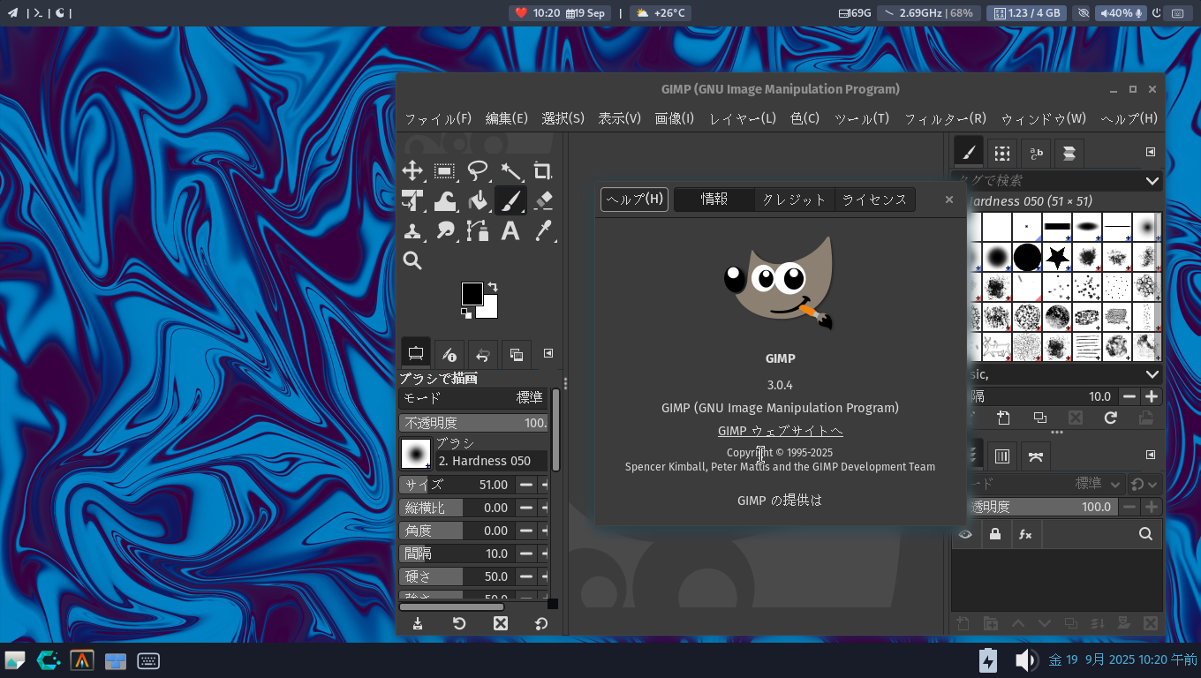The width and height of the screenshot is (1201, 678).
Task: Open the Edit (編集) menu
Action: point(507,118)
